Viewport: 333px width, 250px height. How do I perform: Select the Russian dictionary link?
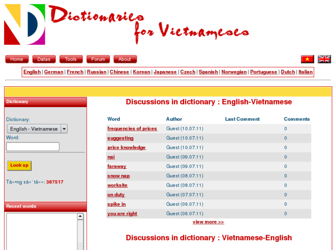(97, 72)
